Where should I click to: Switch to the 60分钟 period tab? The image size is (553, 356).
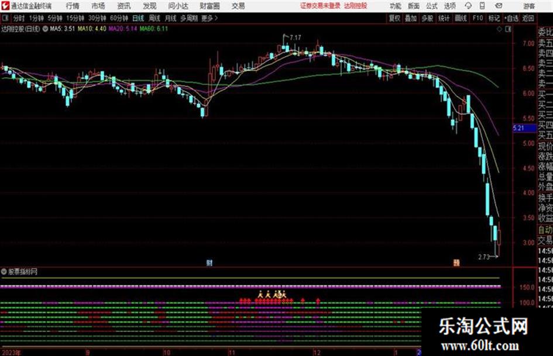[x=119, y=18]
